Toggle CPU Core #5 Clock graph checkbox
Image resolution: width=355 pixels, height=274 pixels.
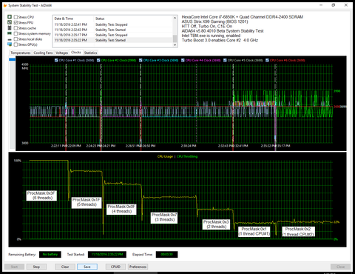(x=225, y=60)
